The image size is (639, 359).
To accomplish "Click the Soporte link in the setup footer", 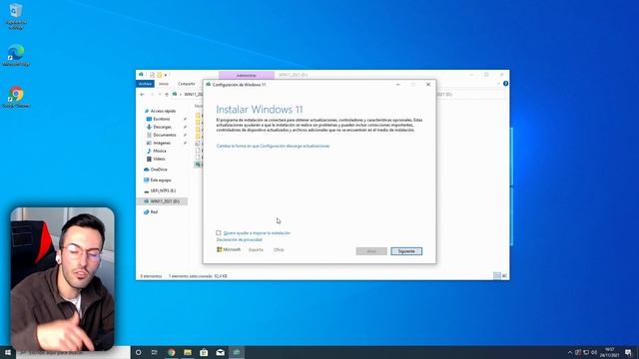I will (x=256, y=249).
